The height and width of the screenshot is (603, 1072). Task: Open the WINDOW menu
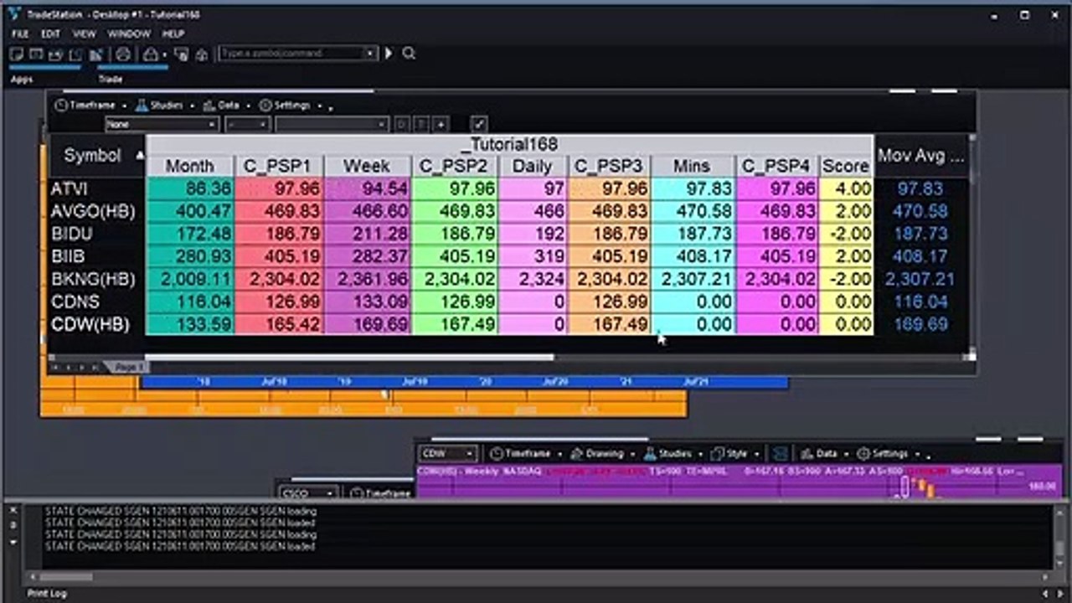click(128, 33)
